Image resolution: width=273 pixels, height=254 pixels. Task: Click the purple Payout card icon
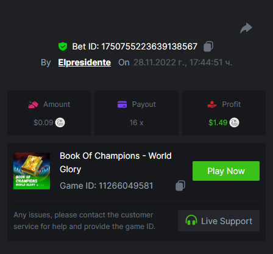pyautogui.click(x=122, y=104)
